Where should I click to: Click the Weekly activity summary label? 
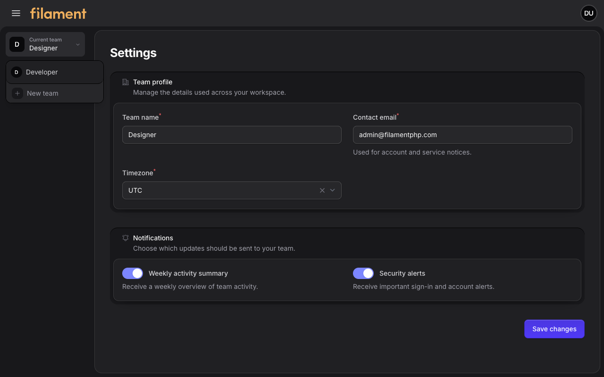click(188, 273)
